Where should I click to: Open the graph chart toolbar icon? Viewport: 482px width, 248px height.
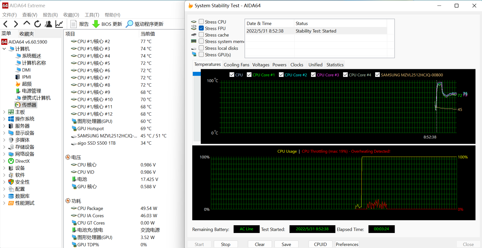[59, 24]
